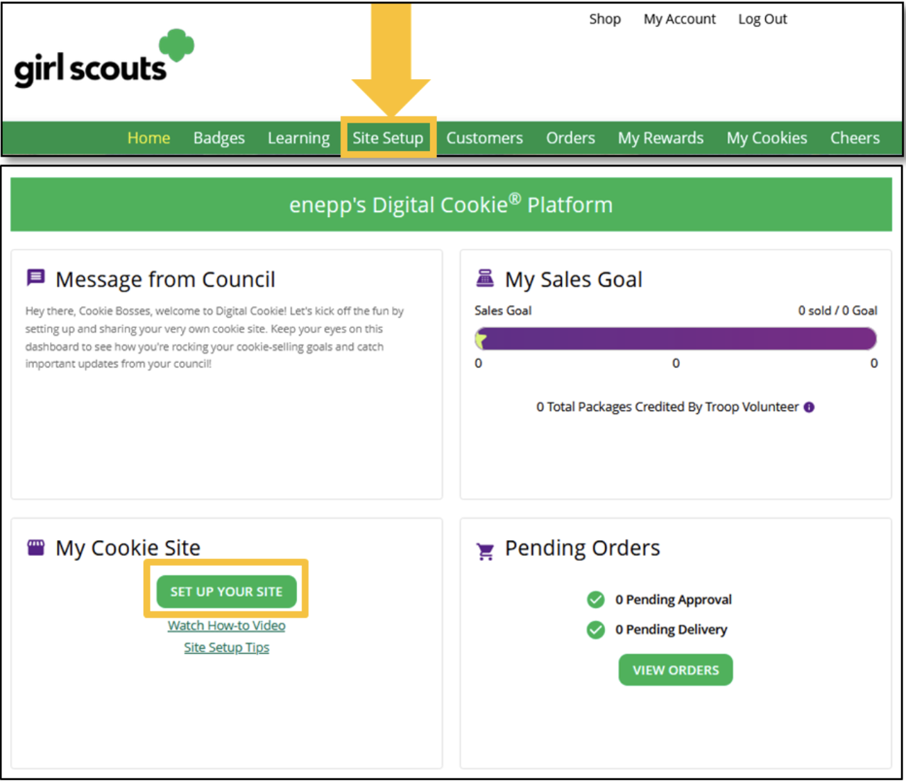Screen dimensions: 906x782
Task: Open the Cheers page
Action: pyautogui.click(x=854, y=137)
